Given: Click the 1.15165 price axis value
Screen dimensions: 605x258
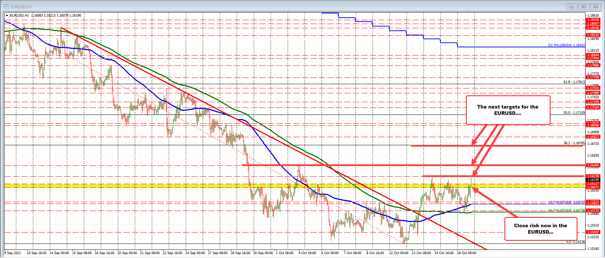Looking at the screenshot, I should (x=593, y=249).
